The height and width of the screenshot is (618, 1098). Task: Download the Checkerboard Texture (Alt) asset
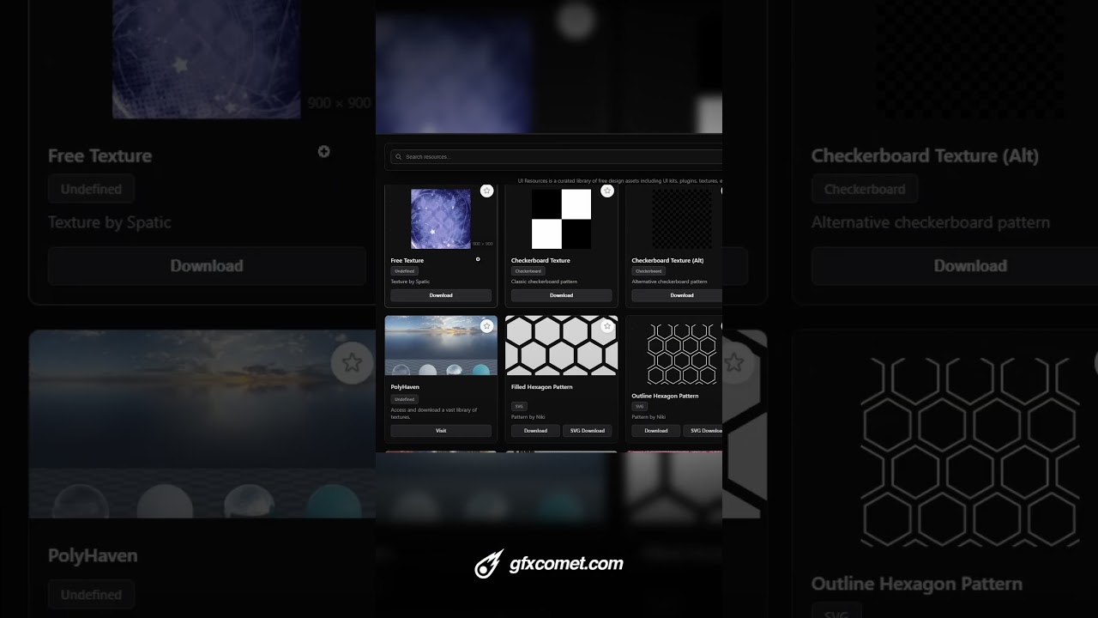point(678,295)
